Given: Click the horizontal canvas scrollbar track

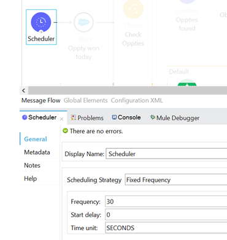Looking at the screenshot, I should (x=128, y=90).
